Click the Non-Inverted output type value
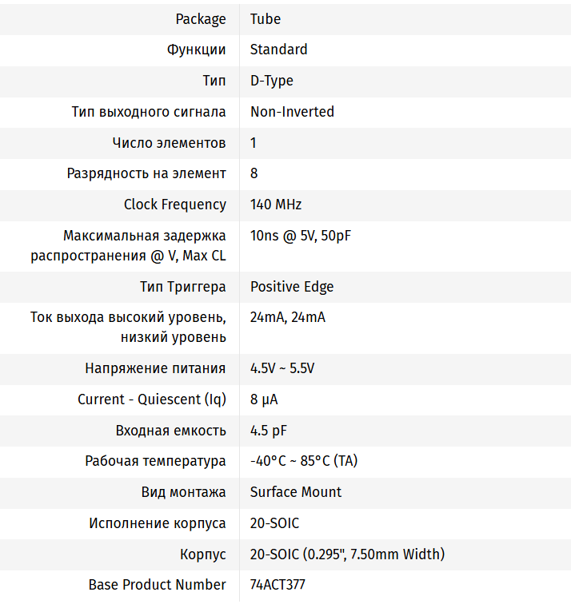Image resolution: width=571 pixels, height=604 pixels. pos(292,112)
